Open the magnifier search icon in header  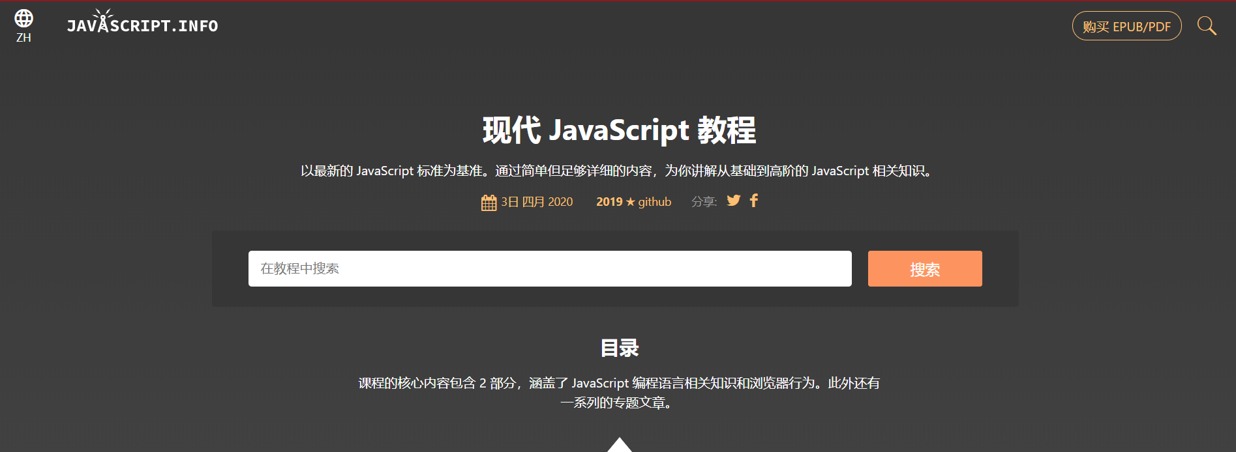pos(1207,26)
